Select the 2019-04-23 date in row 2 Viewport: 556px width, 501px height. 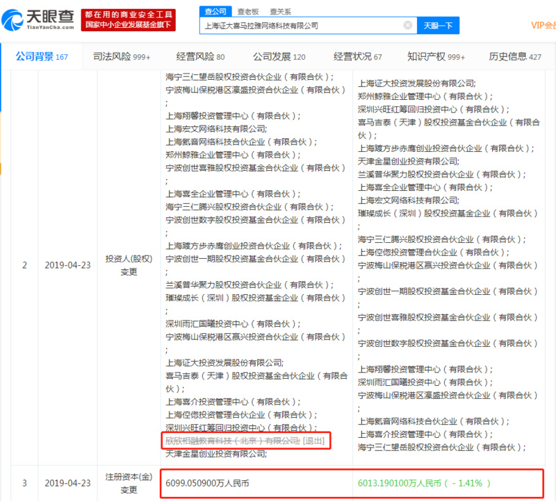tap(67, 265)
